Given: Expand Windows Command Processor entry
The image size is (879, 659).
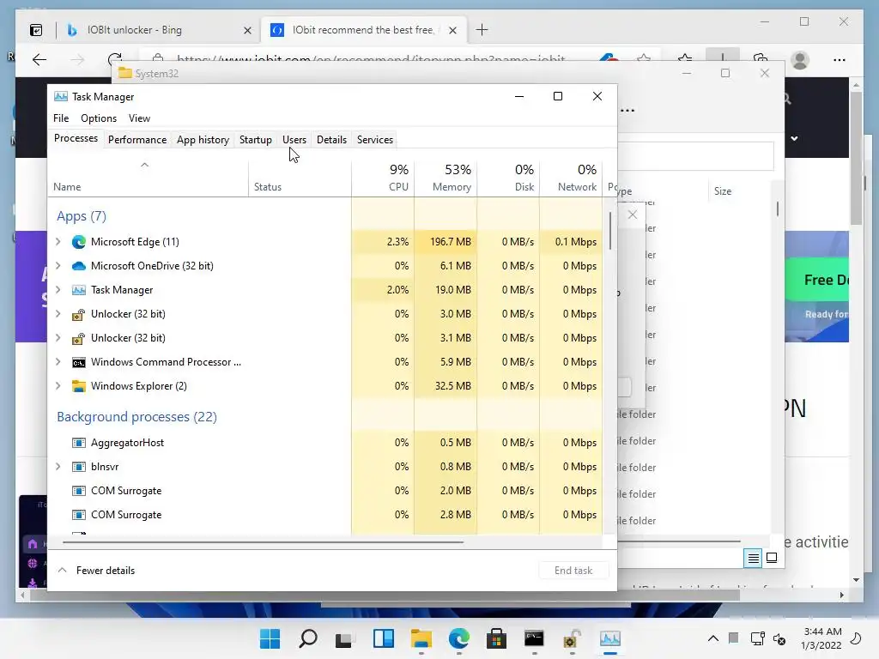Looking at the screenshot, I should pyautogui.click(x=58, y=362).
